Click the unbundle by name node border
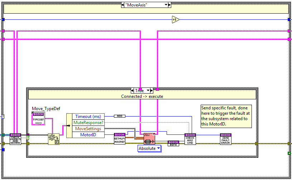 [69, 125]
